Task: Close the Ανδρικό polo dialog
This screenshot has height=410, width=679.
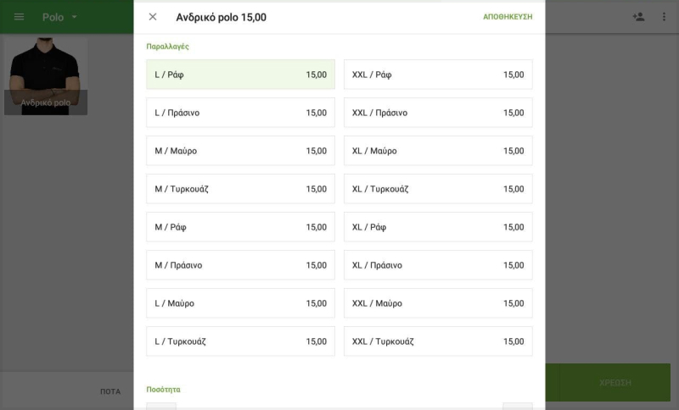Action: tap(153, 17)
